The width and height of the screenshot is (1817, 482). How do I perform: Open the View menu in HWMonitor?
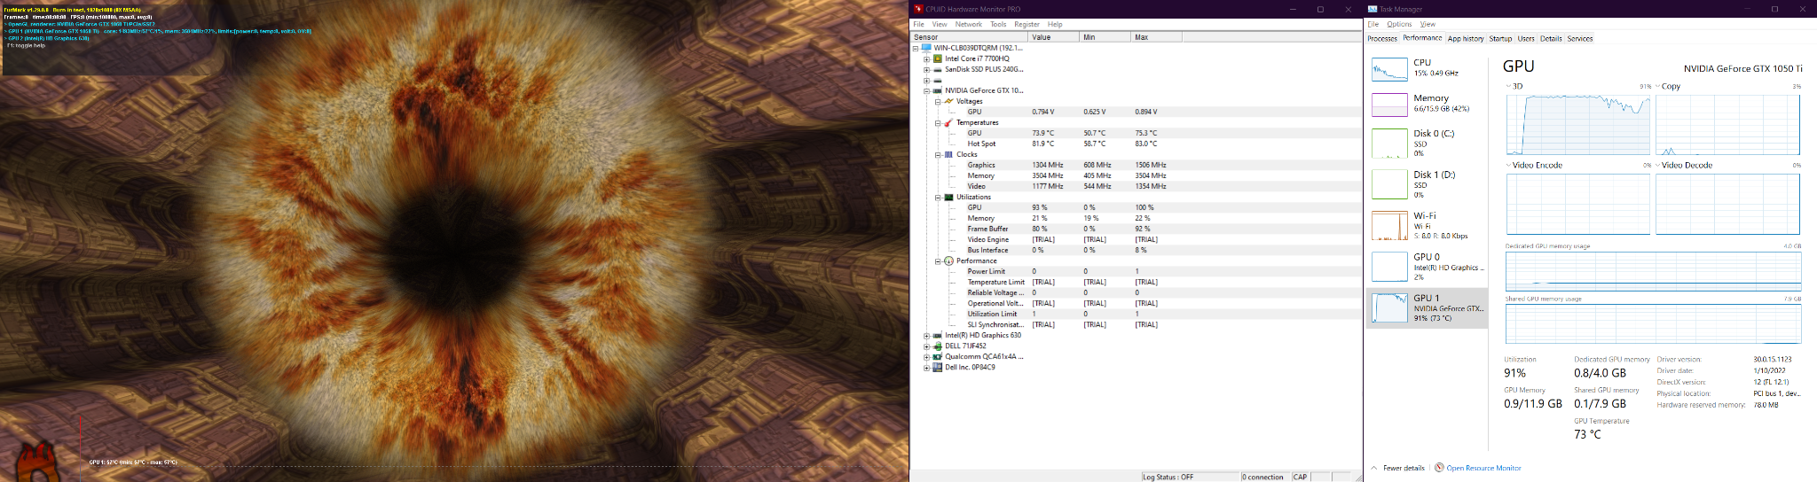click(x=940, y=24)
